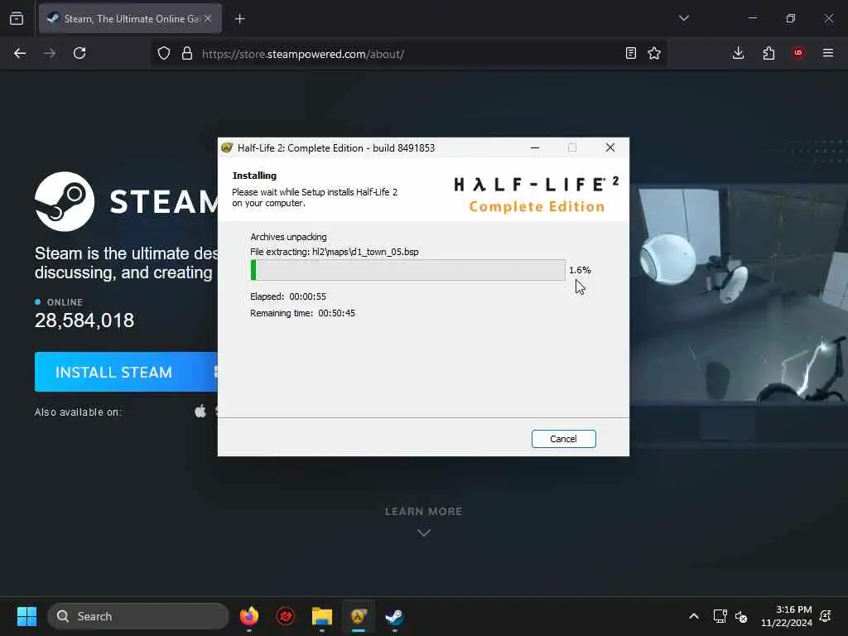Click the Firefox forward arrow
This screenshot has height=636, width=848.
(50, 53)
